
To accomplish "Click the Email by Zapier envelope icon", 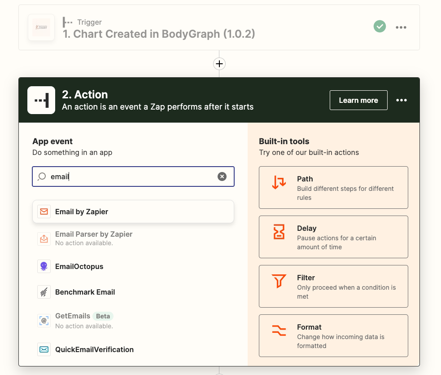I will point(44,212).
